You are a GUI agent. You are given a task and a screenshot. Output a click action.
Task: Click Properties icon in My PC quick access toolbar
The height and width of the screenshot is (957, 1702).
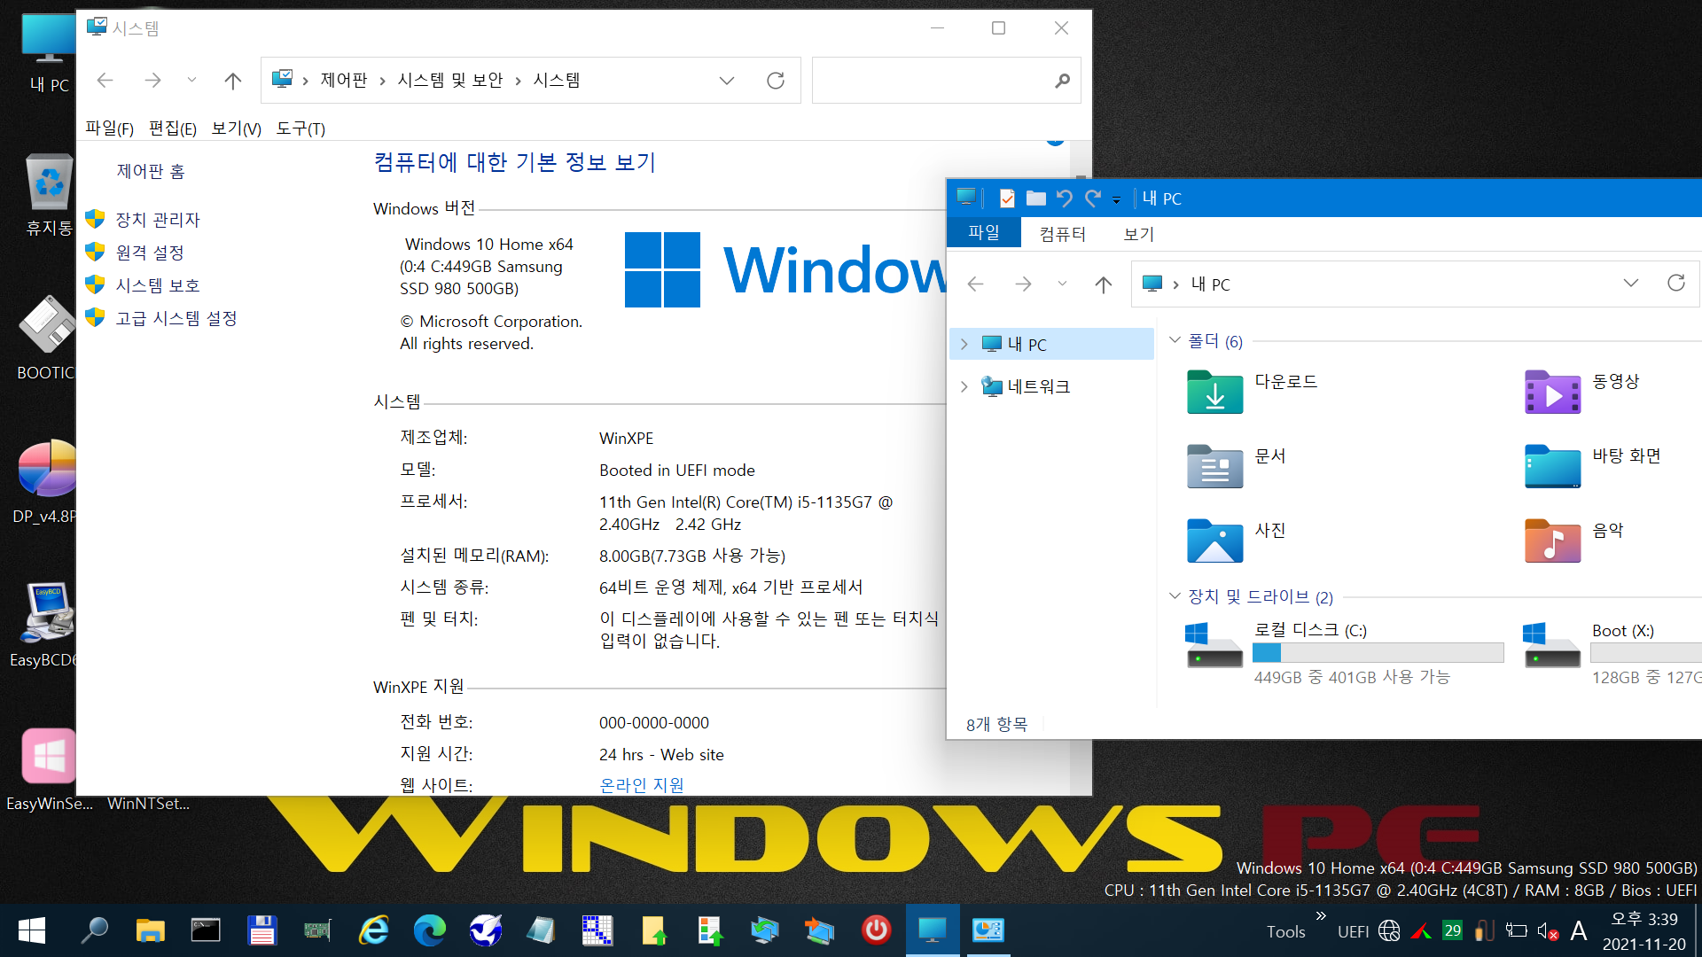1007,198
